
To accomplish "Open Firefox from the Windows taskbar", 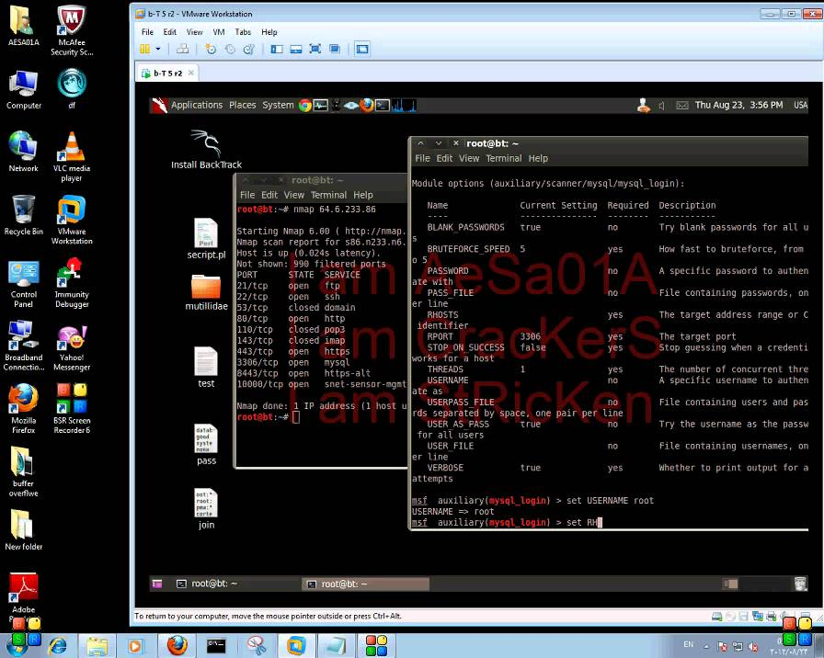I will pyautogui.click(x=177, y=645).
